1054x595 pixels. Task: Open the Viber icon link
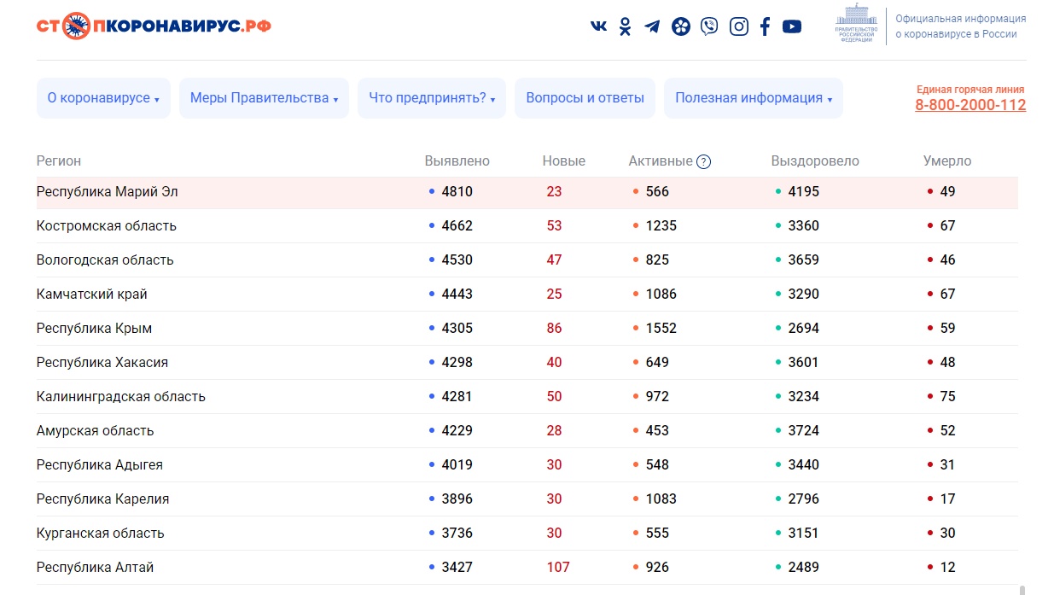click(709, 26)
